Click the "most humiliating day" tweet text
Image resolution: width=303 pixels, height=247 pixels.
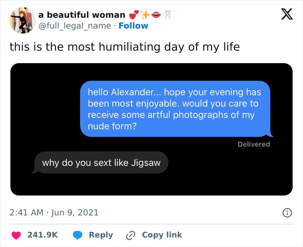click(x=125, y=47)
